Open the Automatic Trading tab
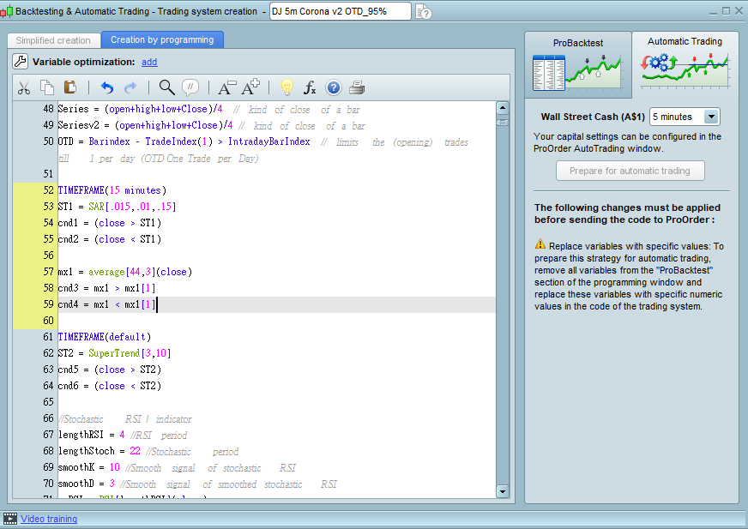 pos(685,64)
